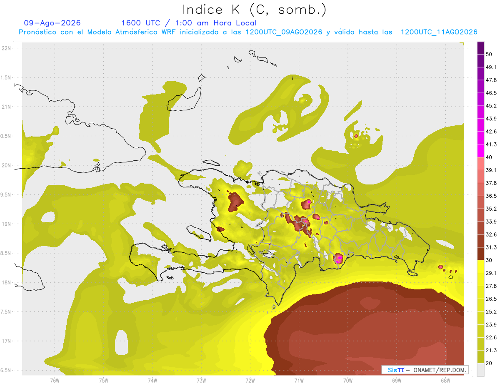The height and width of the screenshot is (386, 500).
Task: Click the legend value "23.9"
Action: click(491, 325)
